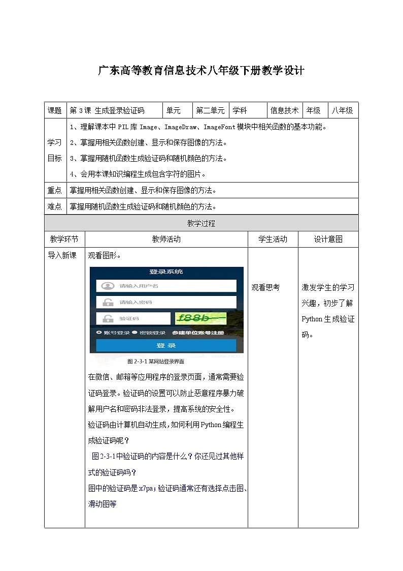Click the padlock icon in password field
Image resolution: width=403 pixels, height=571 pixels.
(107, 303)
